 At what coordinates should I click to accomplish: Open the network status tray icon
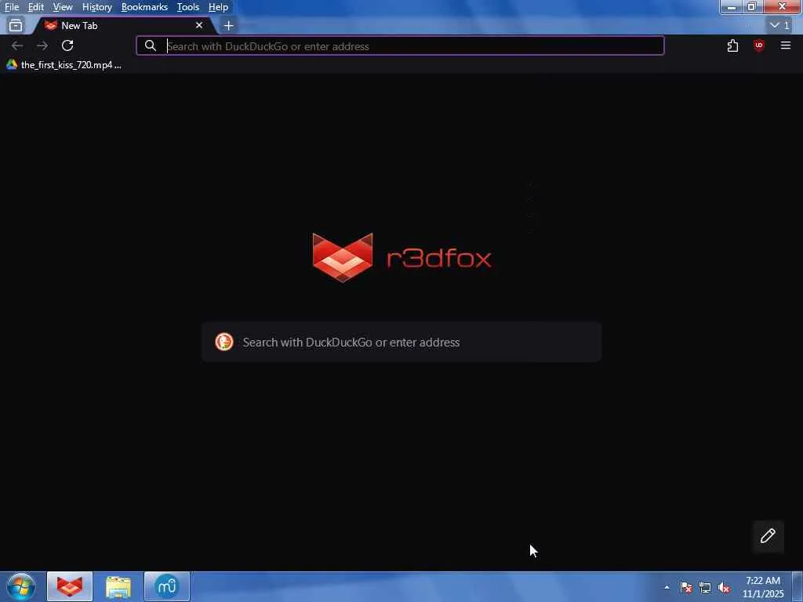coord(705,587)
